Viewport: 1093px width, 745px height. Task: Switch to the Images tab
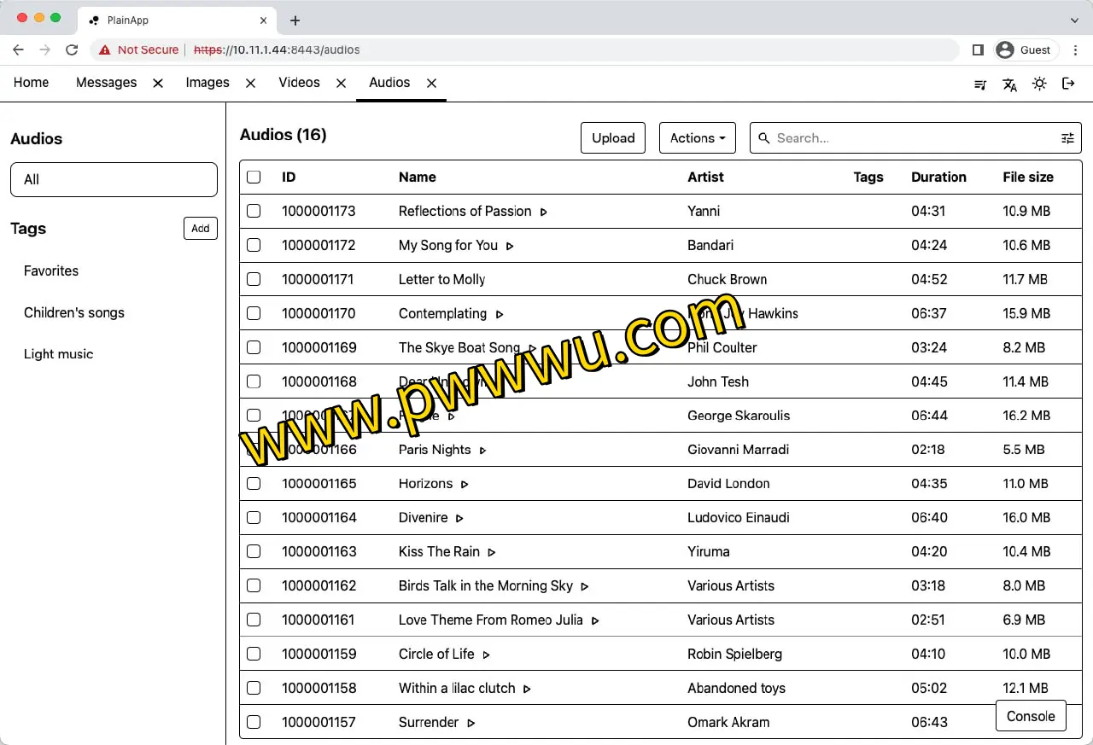[207, 83]
